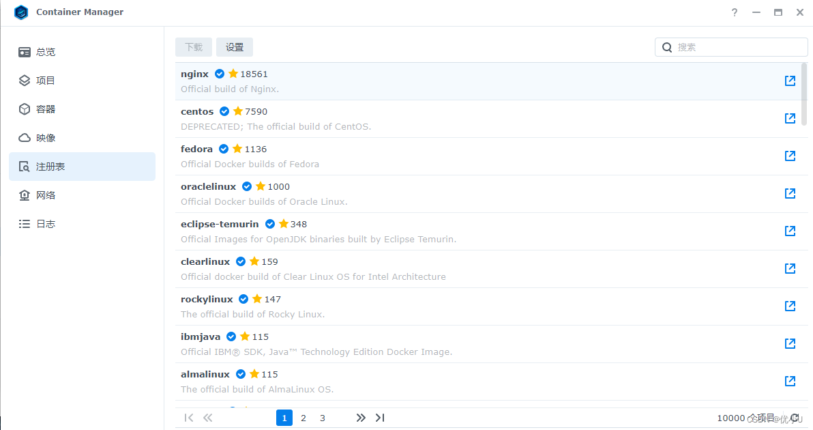Click star icon beside ibmjava
Screen dimensions: 813x430
pyautogui.click(x=245, y=336)
